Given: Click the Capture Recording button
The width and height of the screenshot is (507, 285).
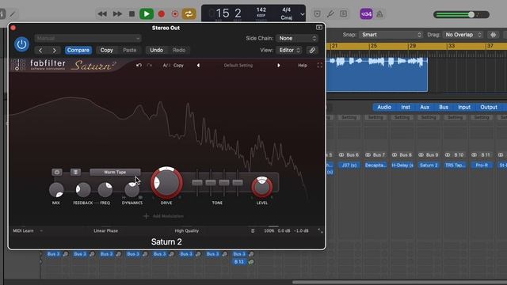Looking at the screenshot, I should (x=175, y=14).
